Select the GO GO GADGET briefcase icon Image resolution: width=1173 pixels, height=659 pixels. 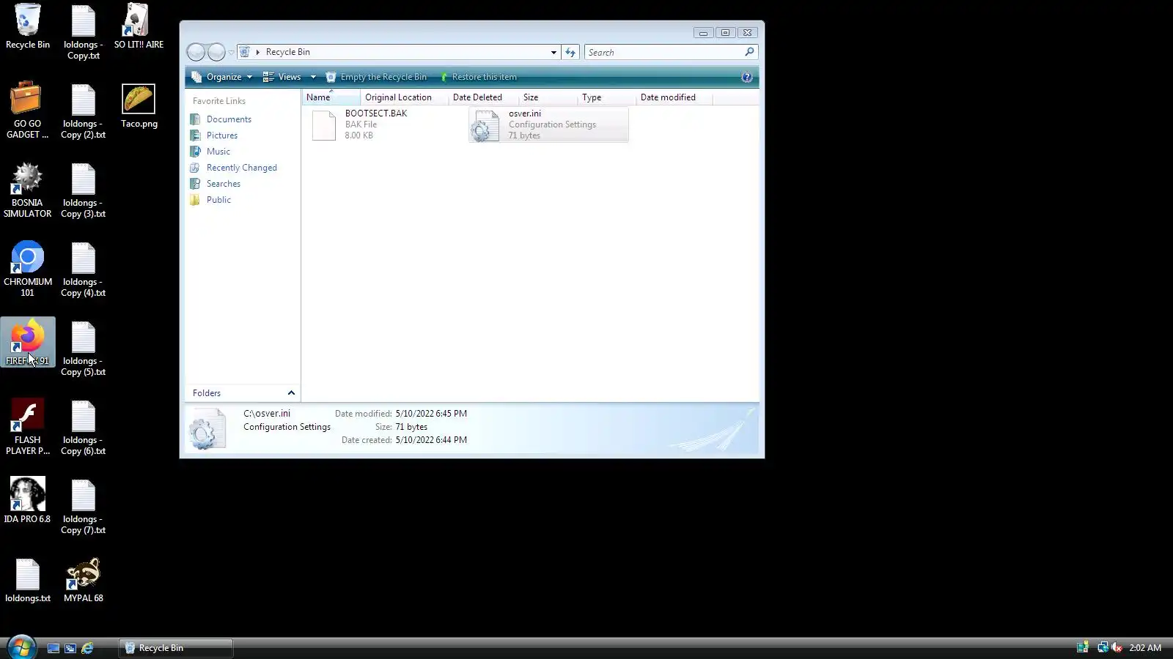[28, 110]
